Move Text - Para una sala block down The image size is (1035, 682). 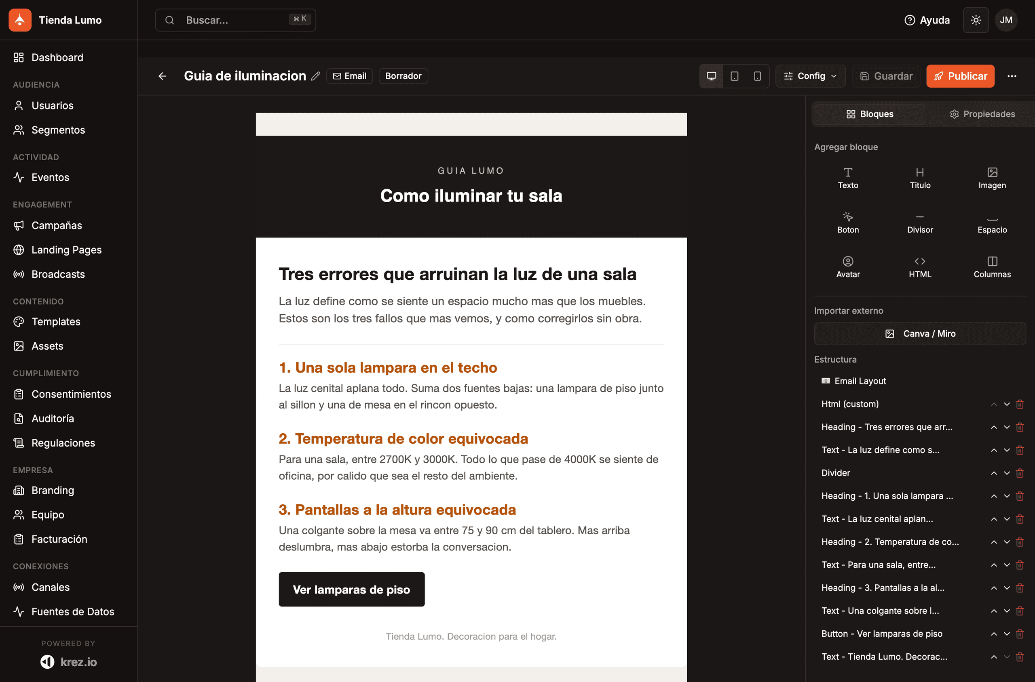(1006, 565)
